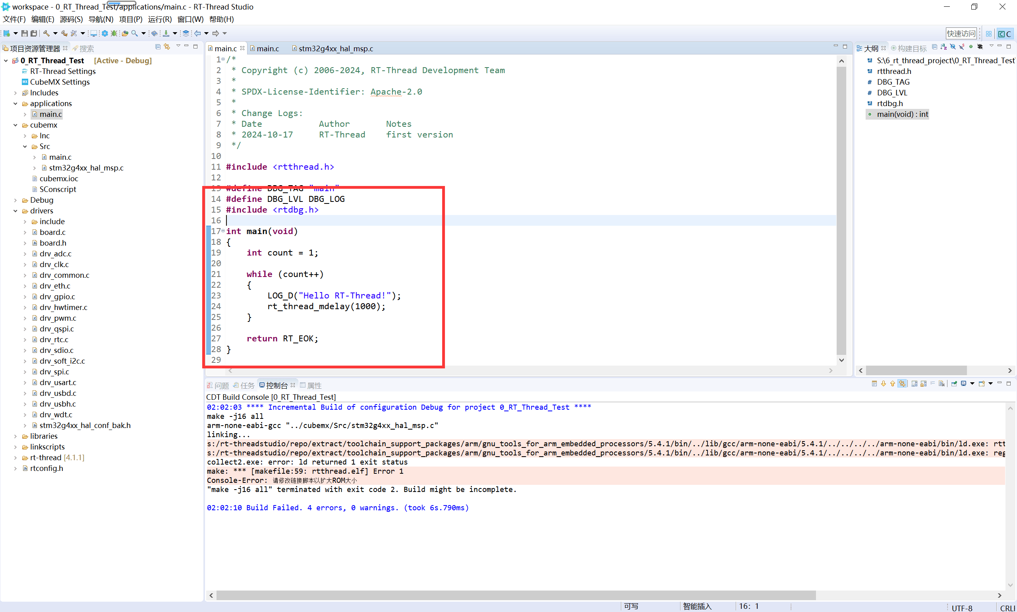1017x612 pixels.
Task: Click the green download arrow toolbar icon
Action: click(x=166, y=33)
